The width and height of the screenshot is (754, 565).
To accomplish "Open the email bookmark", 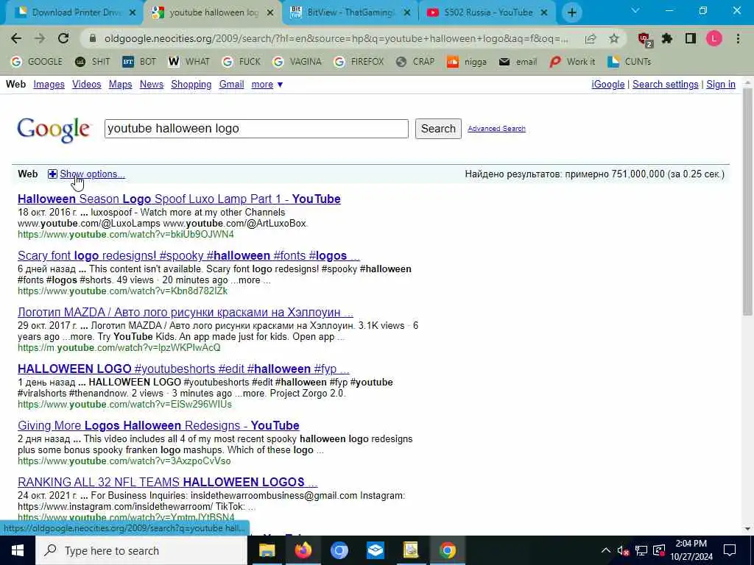I will tap(518, 62).
